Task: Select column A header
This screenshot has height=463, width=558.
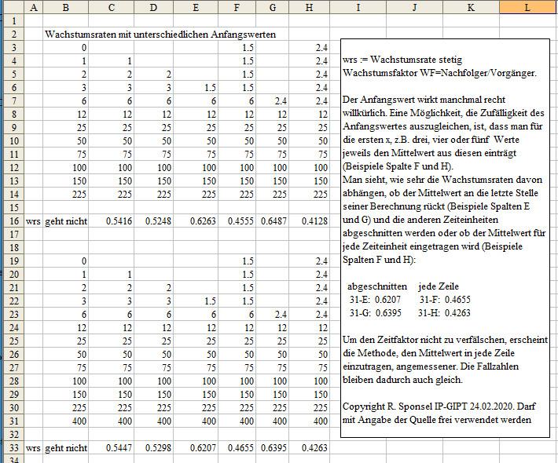Action: coord(34,8)
